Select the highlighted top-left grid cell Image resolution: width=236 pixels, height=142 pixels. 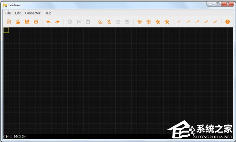coord(6,30)
